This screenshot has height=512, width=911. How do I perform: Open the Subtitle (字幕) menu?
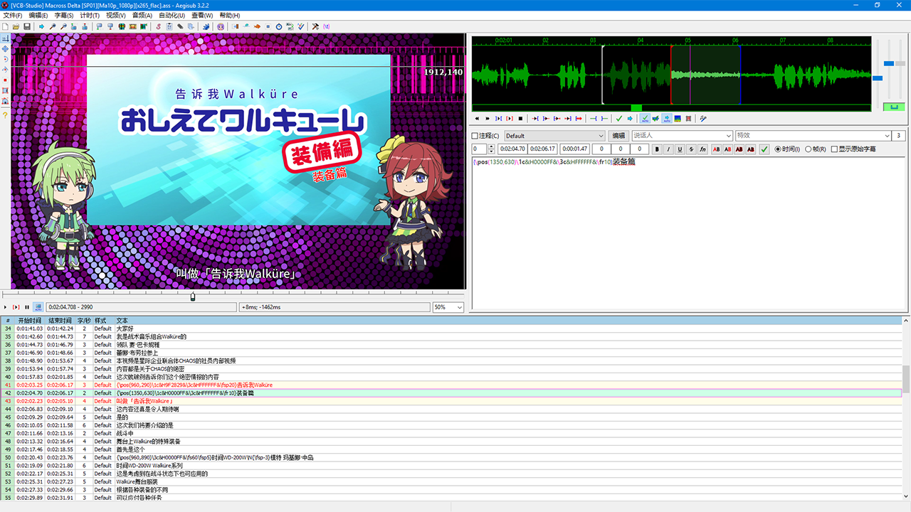coord(64,15)
